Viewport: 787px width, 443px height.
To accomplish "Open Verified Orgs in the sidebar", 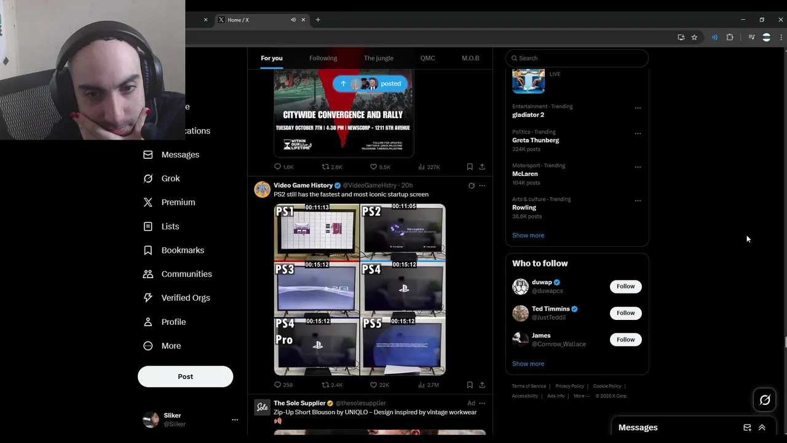I will click(176, 298).
